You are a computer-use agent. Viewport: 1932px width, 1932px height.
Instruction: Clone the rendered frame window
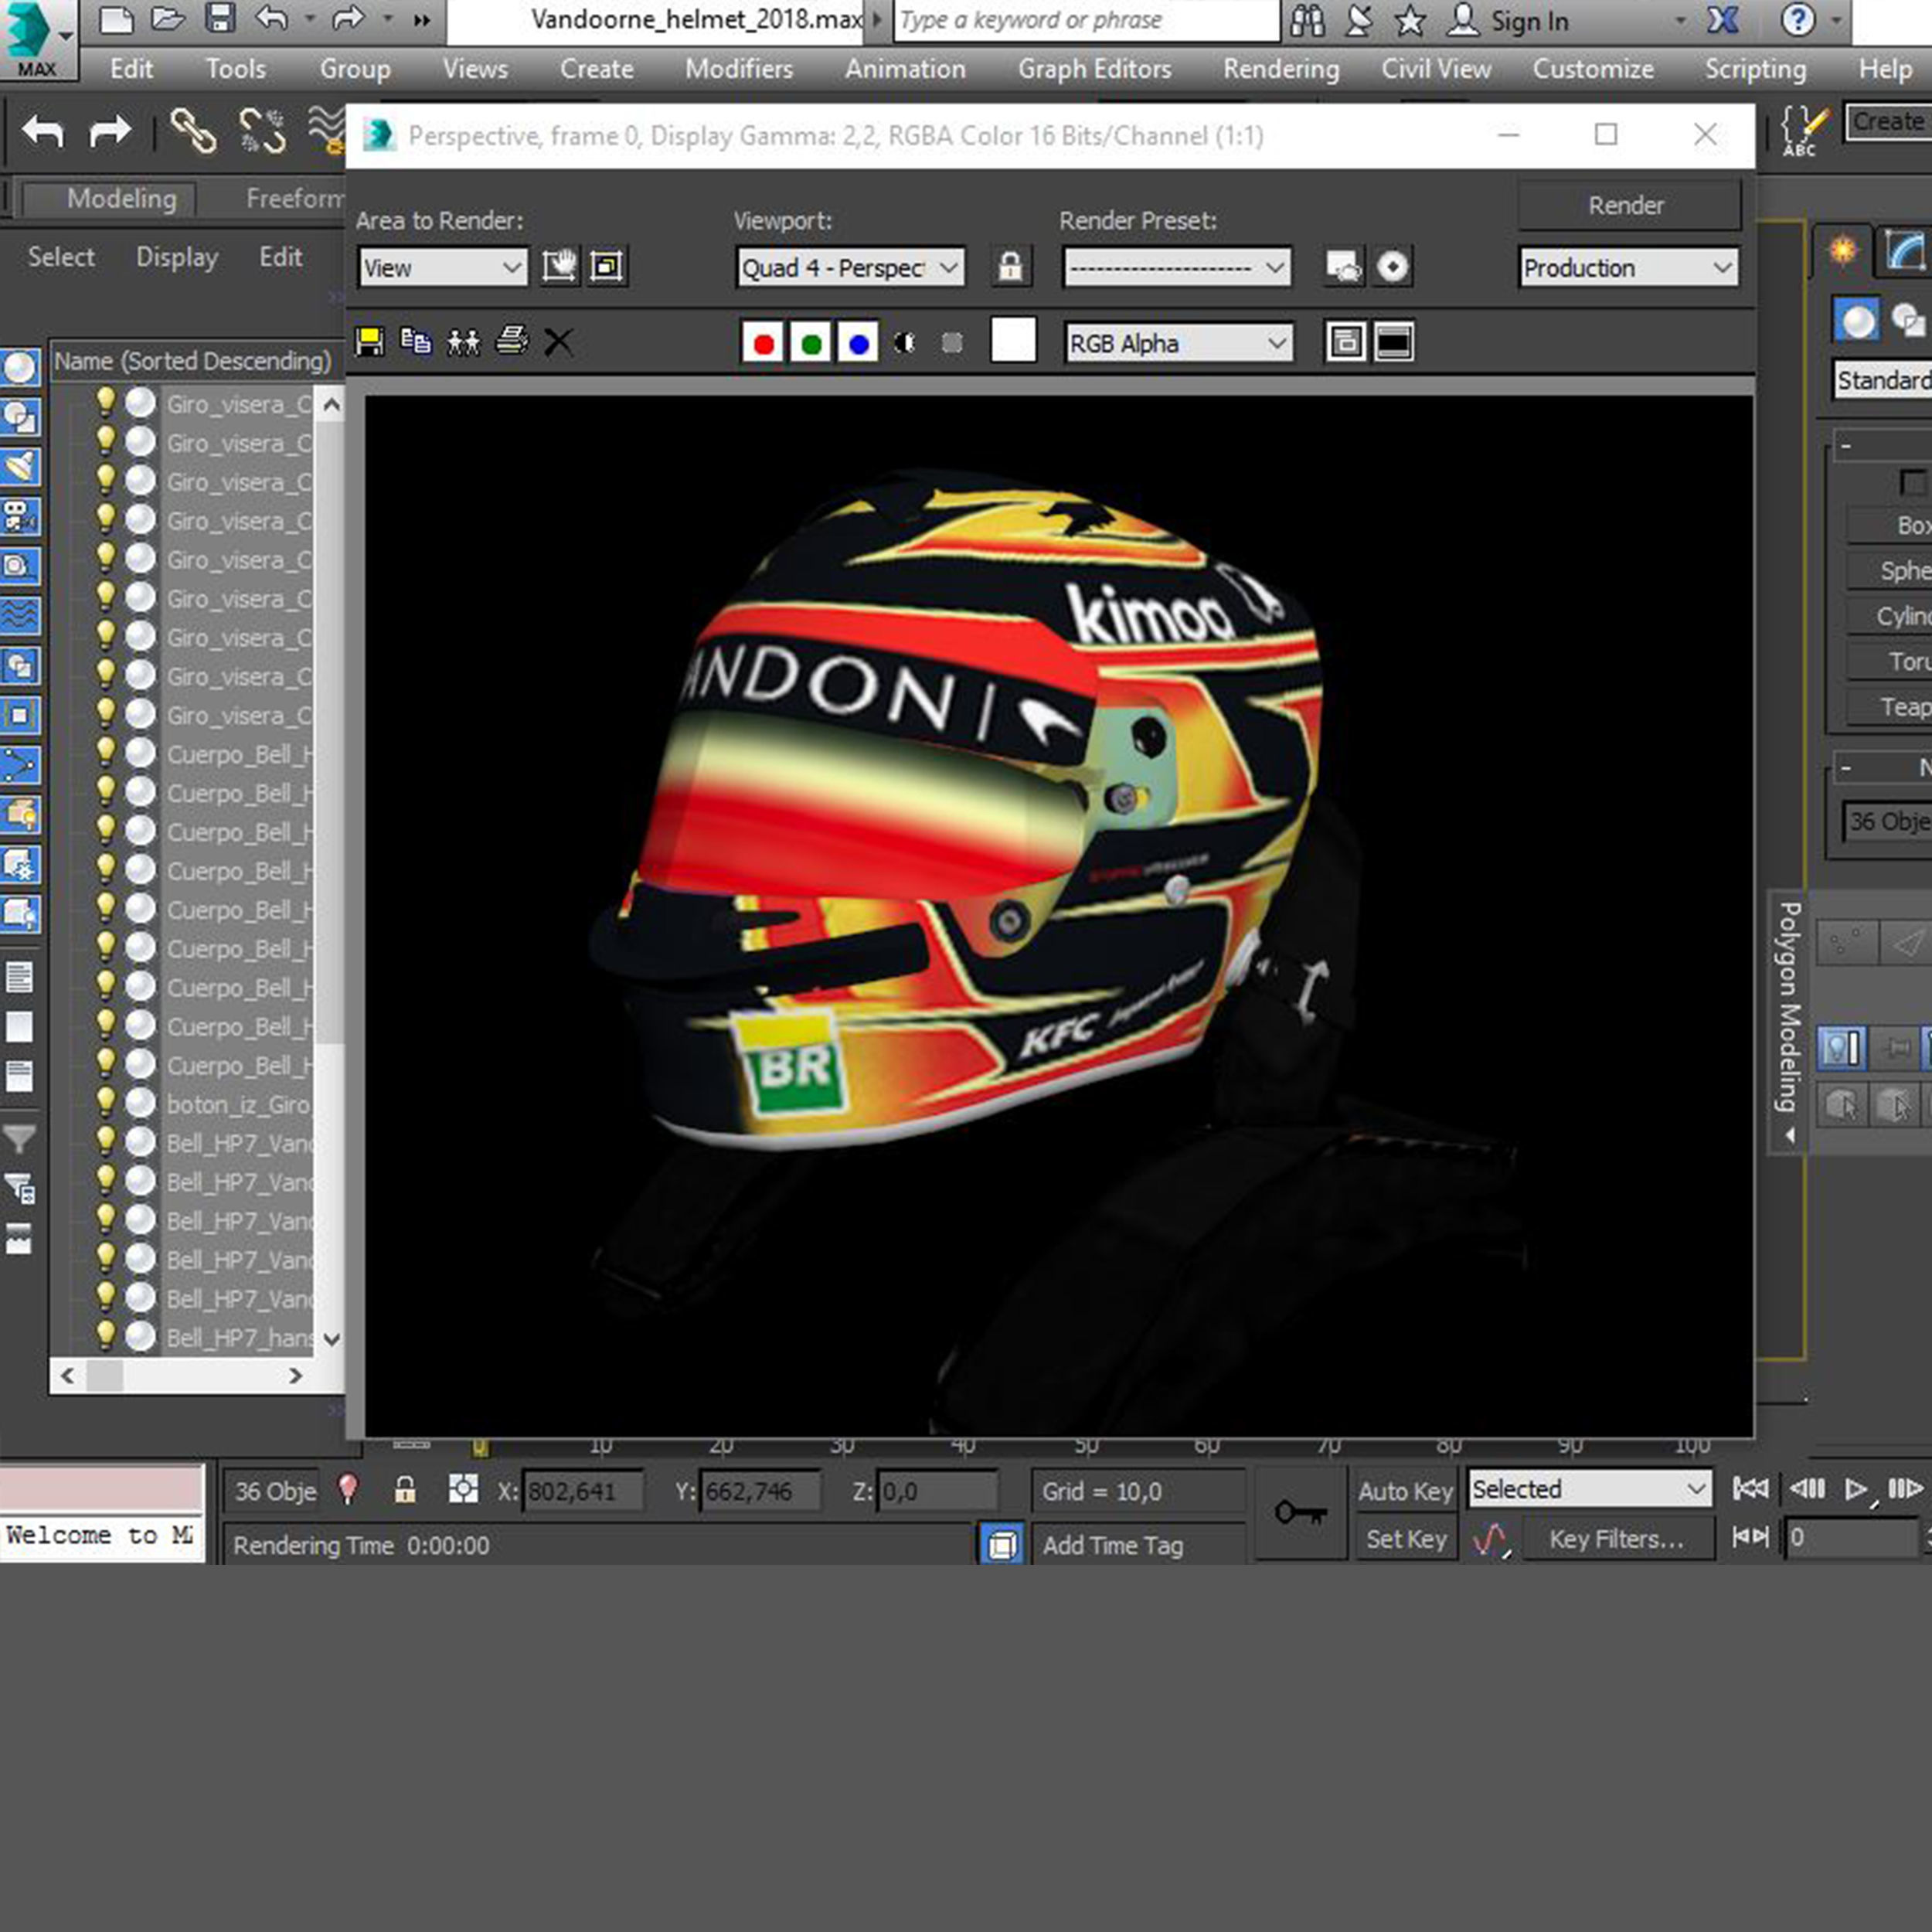point(463,343)
